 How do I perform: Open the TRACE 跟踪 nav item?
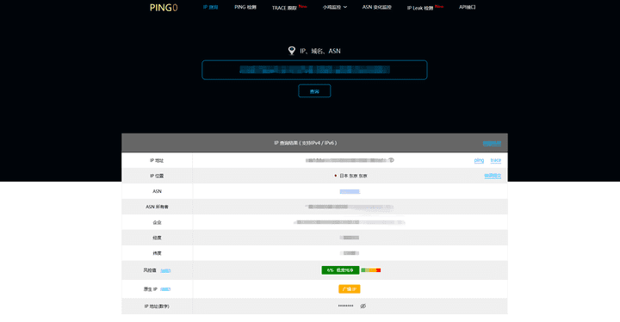tap(284, 8)
